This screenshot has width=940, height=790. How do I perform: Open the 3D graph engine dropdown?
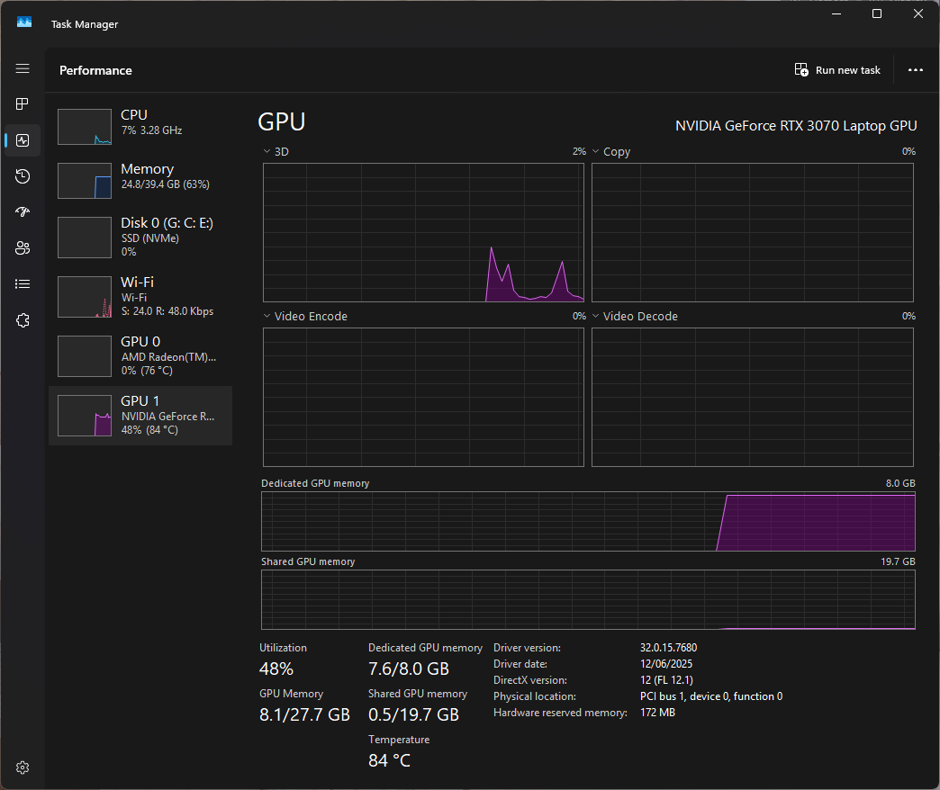tap(267, 151)
